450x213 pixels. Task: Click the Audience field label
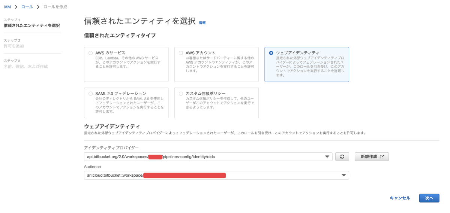(93, 167)
